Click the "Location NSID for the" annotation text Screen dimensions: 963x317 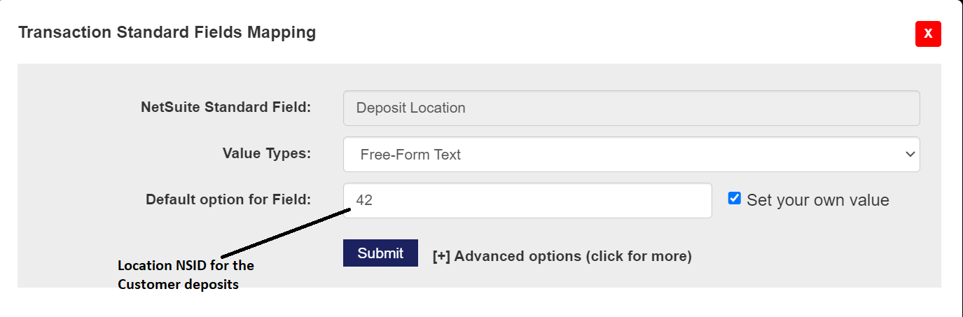tap(186, 266)
